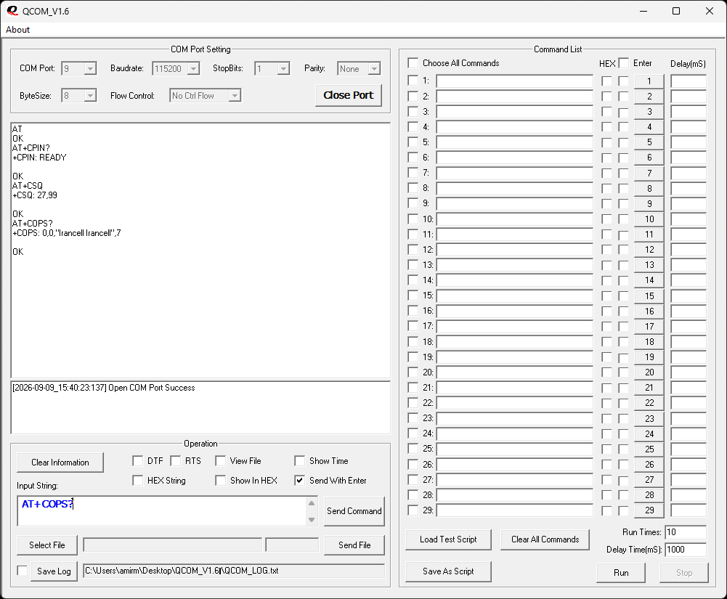This screenshot has width=727, height=599.
Task: Toggle the RTS checkbox
Action: click(x=175, y=461)
